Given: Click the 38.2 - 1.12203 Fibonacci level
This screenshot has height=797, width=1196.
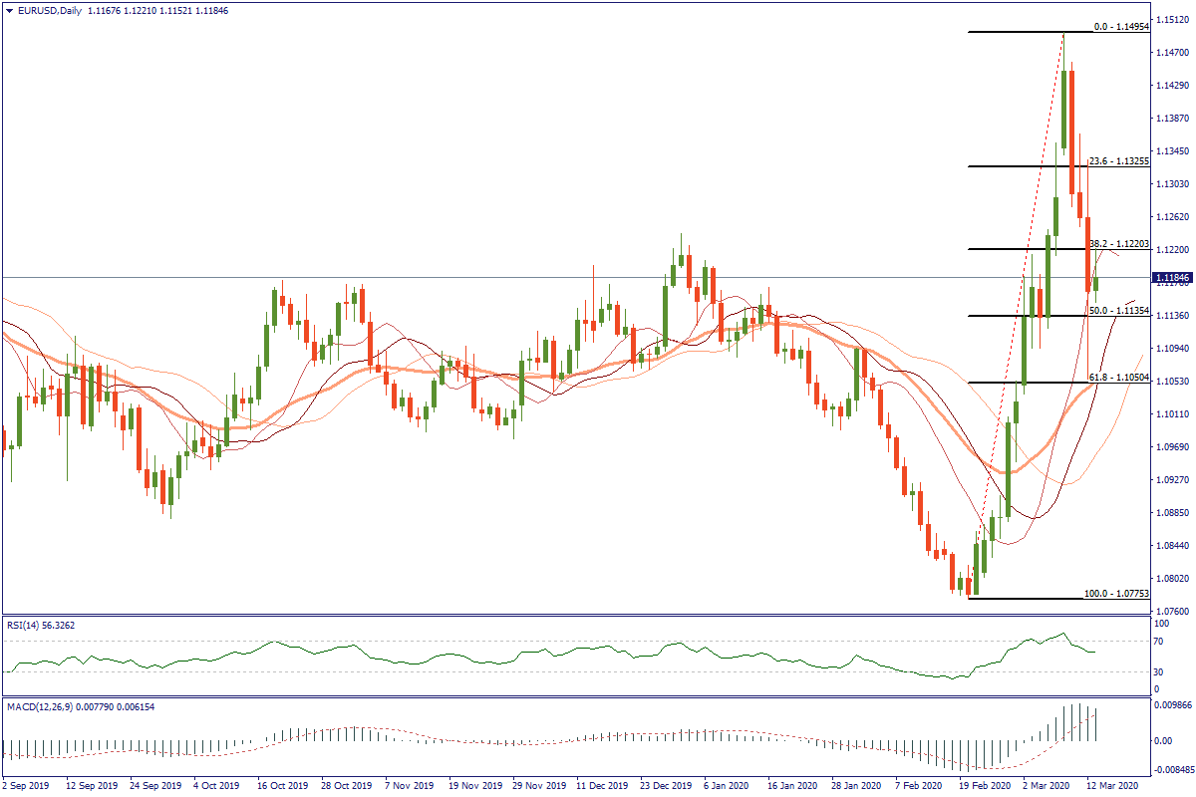Looking at the screenshot, I should pos(1119,243).
